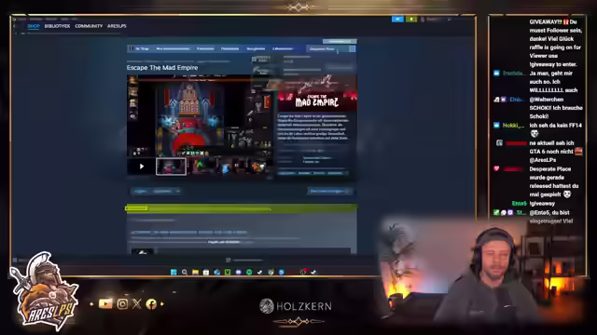
Task: Click the 'Ente5' username in chat
Action: tap(520, 204)
